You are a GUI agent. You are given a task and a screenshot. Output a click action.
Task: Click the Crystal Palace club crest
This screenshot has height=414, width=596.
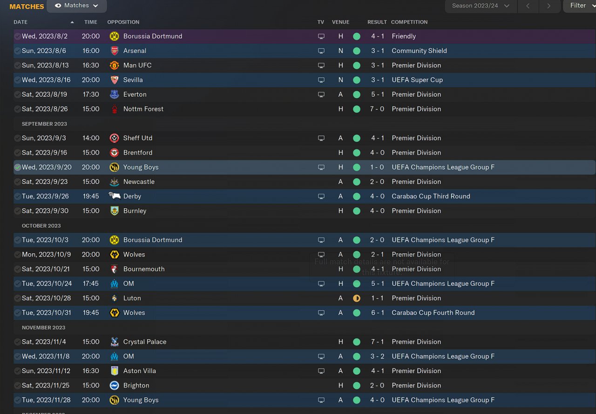coord(114,342)
